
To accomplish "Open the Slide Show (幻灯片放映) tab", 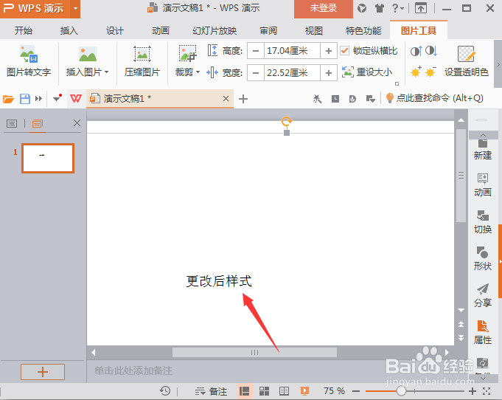I will 215,31.
